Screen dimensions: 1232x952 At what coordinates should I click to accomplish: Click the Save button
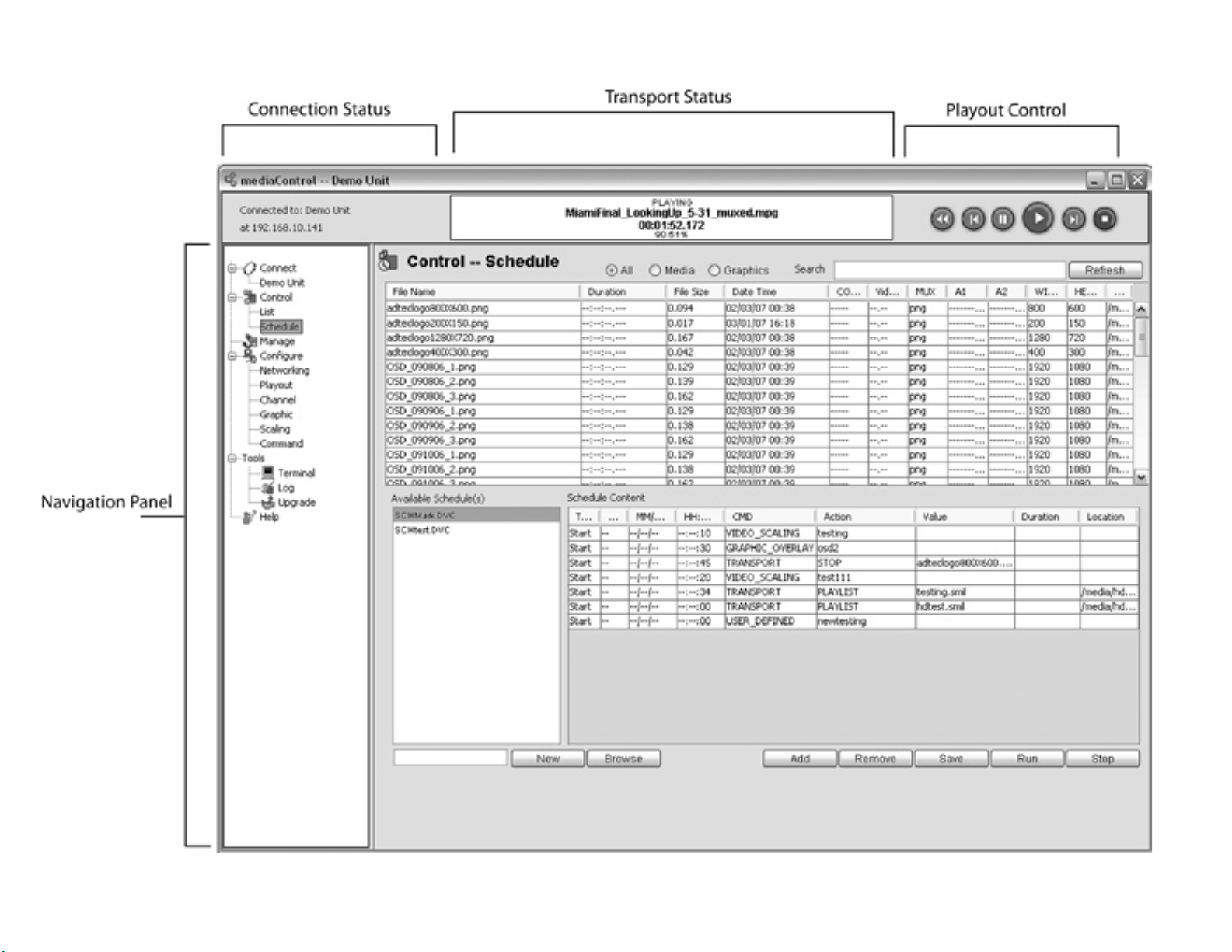(951, 758)
